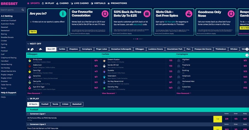Click the gift icon on 50% Back card
249x130 pixels.
[x=147, y=14]
